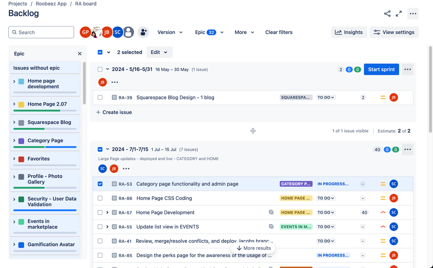Select Issues without epic
The image size is (433, 268).
(45, 68)
